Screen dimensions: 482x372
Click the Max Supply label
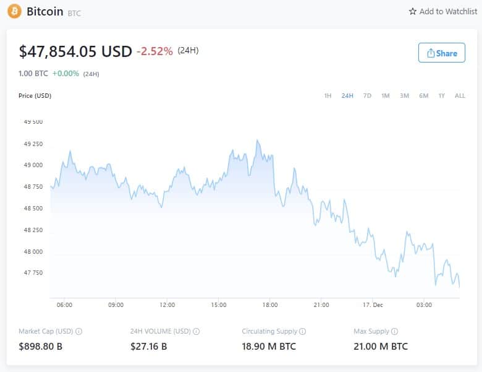371,331
